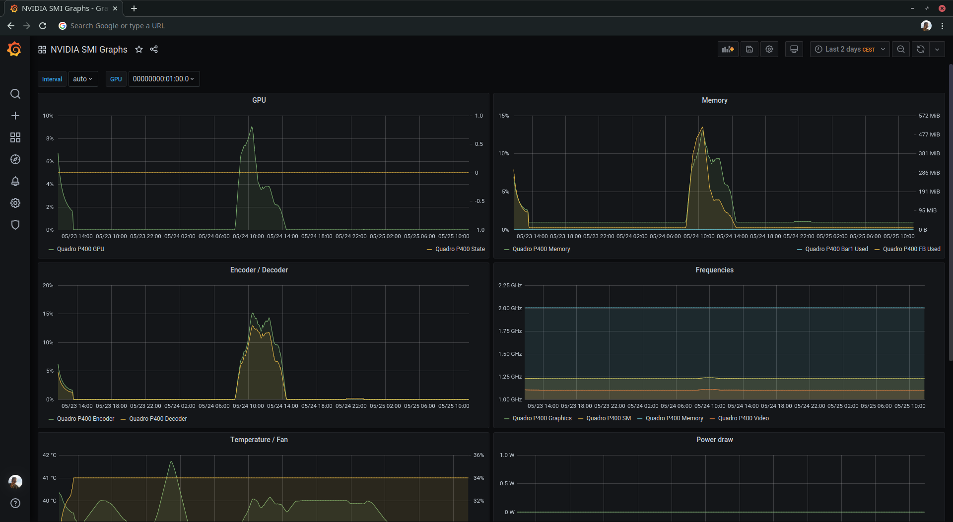This screenshot has height=522, width=953.
Task: Select the NVIDIA SMI Graphs browser tab
Action: coord(65,8)
